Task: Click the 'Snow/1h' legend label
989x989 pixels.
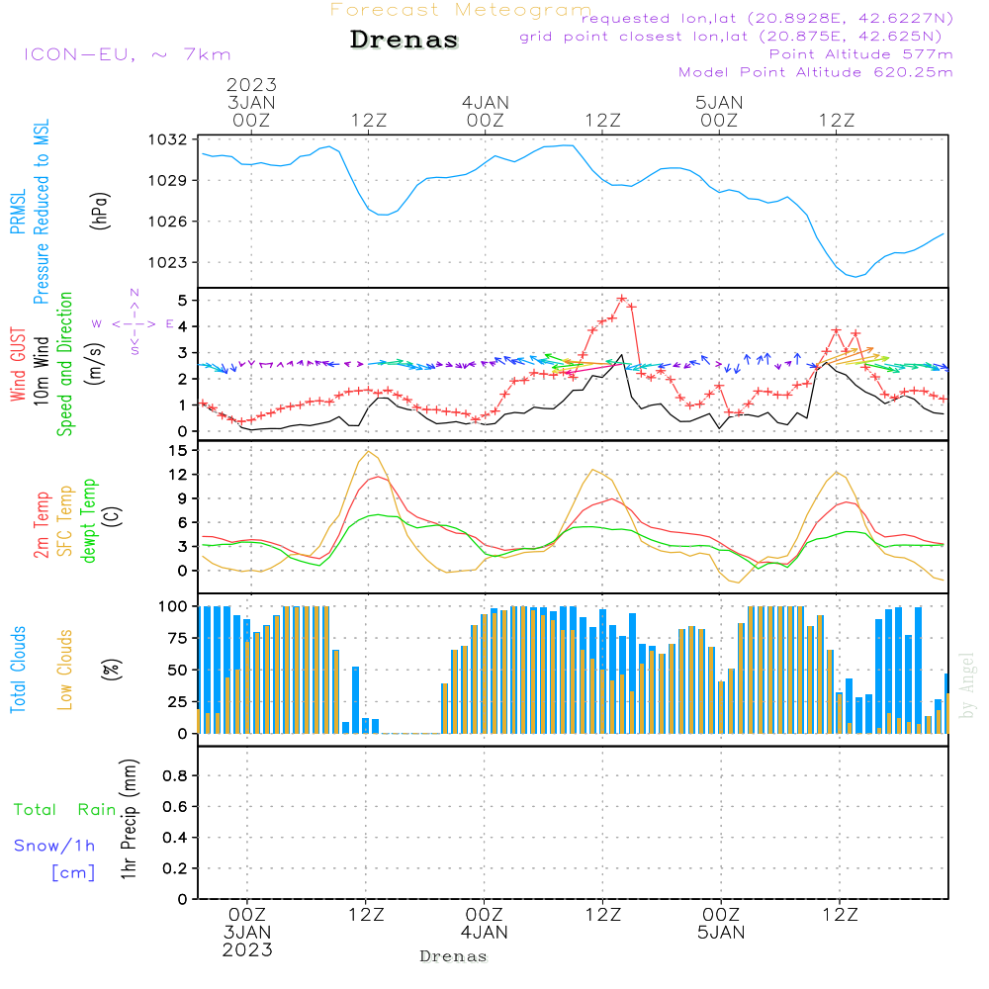Action: [x=54, y=846]
